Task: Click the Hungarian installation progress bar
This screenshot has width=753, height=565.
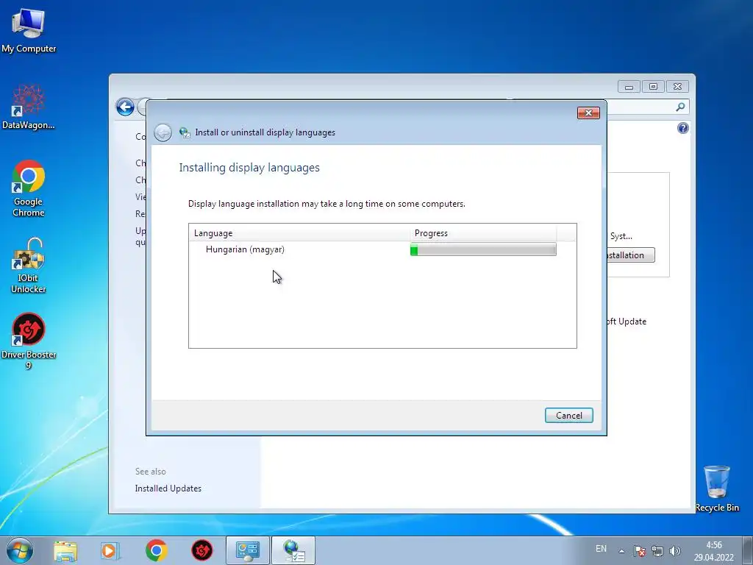Action: [483, 249]
